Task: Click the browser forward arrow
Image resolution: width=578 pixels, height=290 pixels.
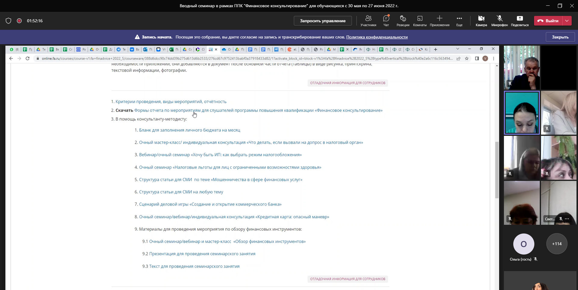Action: click(19, 58)
